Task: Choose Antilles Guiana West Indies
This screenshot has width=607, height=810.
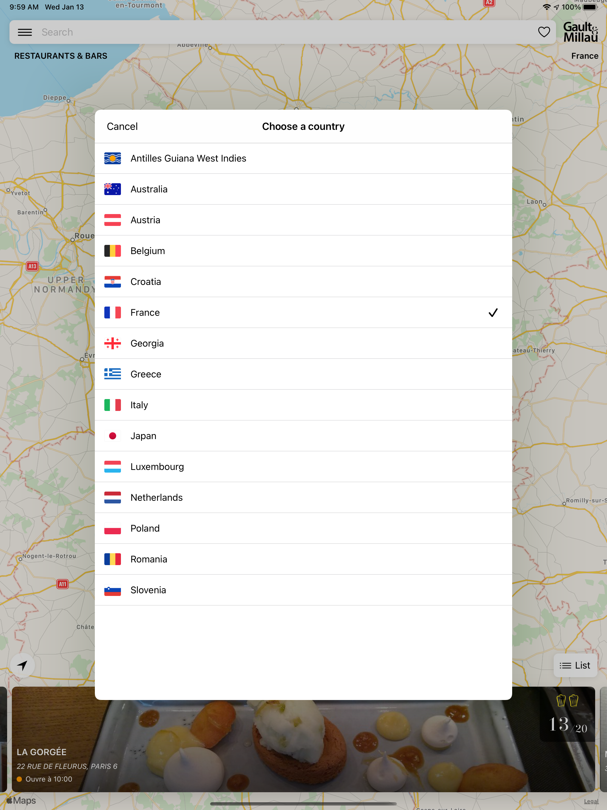Action: 188,159
